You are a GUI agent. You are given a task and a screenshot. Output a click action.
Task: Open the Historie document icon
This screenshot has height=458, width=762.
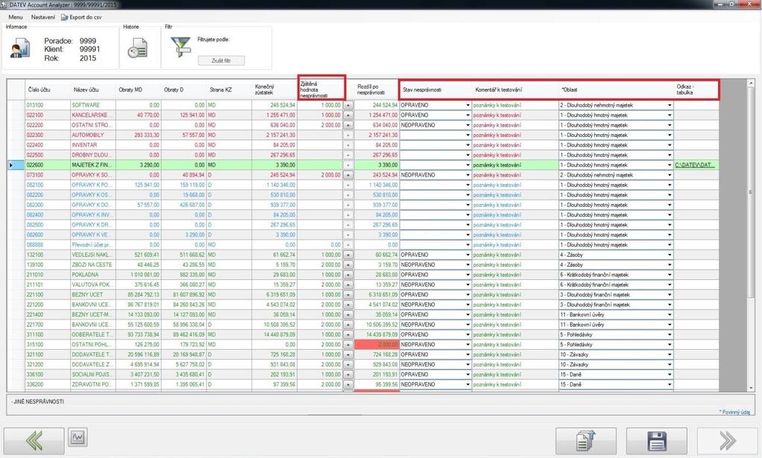coord(138,48)
